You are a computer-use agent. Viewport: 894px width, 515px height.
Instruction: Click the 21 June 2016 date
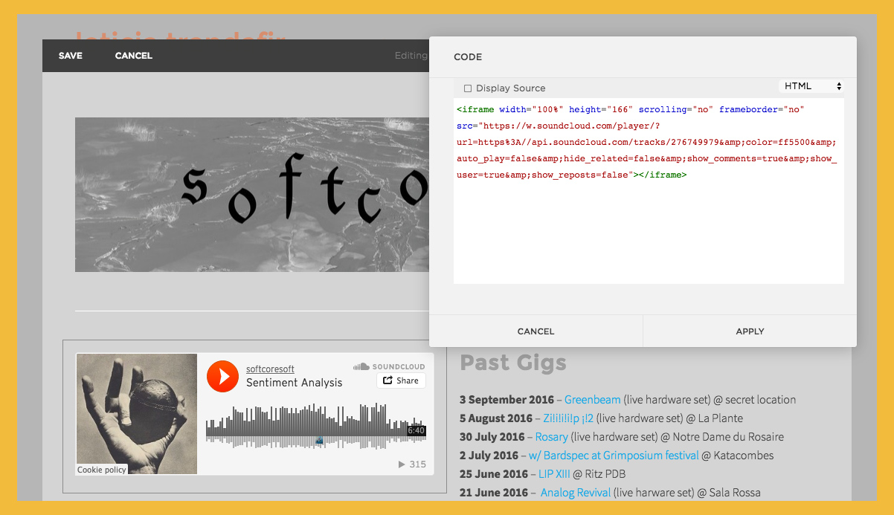coord(494,493)
